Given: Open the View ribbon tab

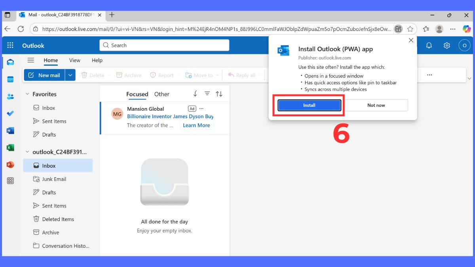Looking at the screenshot, I should point(75,60).
